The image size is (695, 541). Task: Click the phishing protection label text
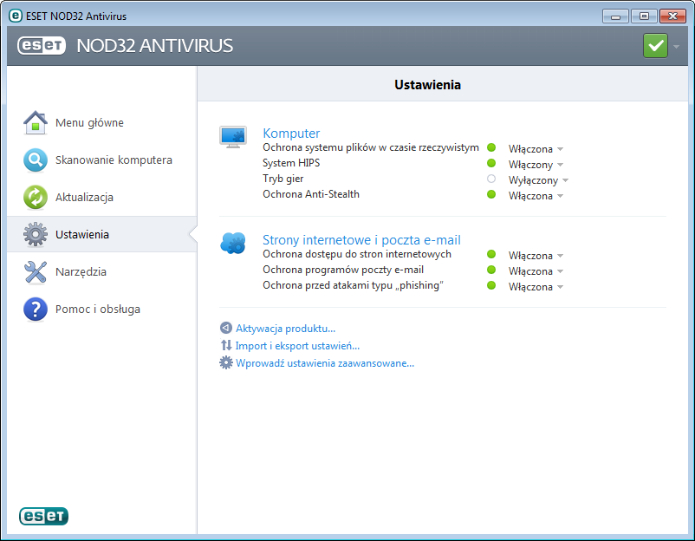pyautogui.click(x=354, y=285)
